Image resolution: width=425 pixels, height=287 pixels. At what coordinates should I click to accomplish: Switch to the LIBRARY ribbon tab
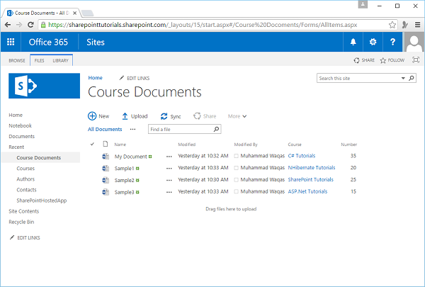(x=60, y=61)
